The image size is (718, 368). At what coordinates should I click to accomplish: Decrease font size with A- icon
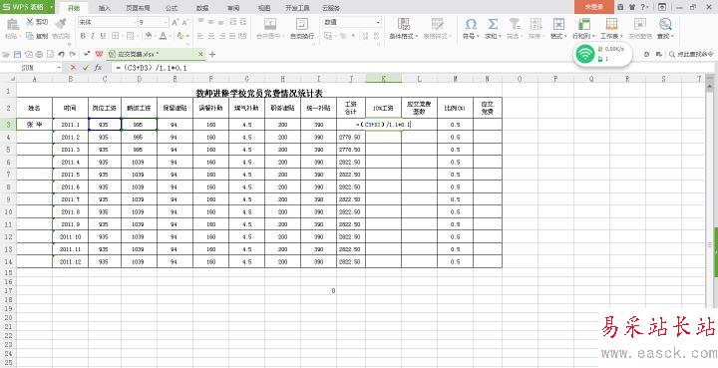[x=185, y=22]
